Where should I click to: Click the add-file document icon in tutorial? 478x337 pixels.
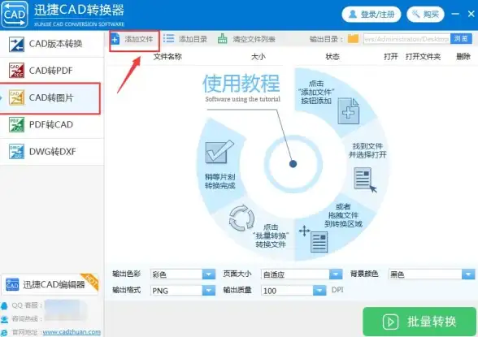tap(349, 110)
